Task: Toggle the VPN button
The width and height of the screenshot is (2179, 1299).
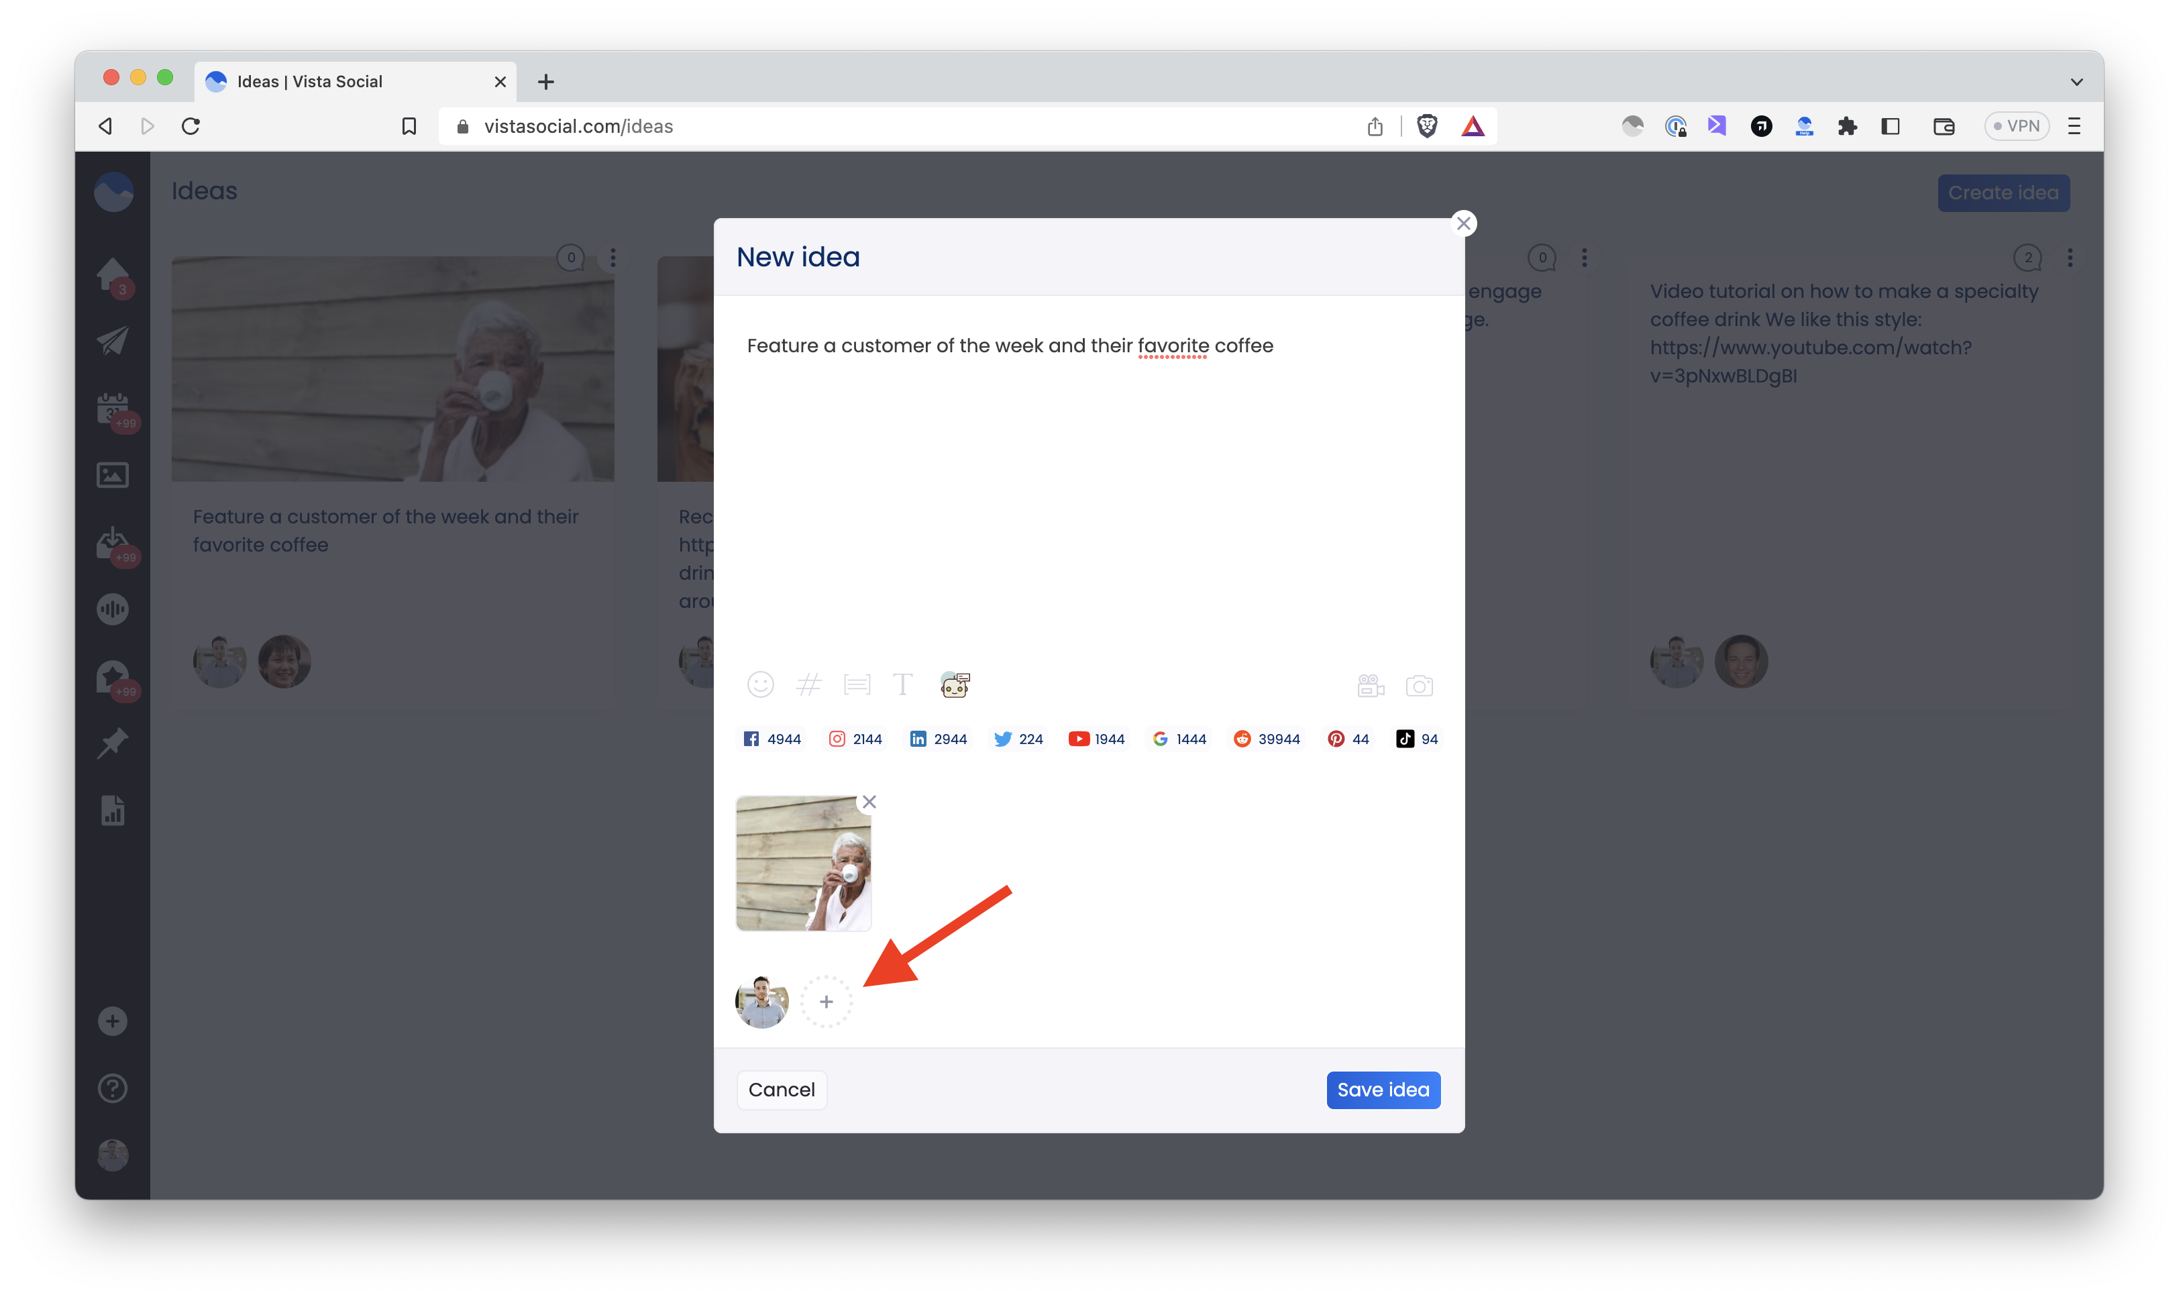Action: coord(2016,126)
